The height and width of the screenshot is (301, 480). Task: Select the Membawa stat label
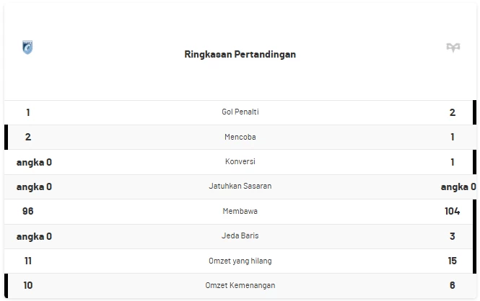(x=240, y=211)
